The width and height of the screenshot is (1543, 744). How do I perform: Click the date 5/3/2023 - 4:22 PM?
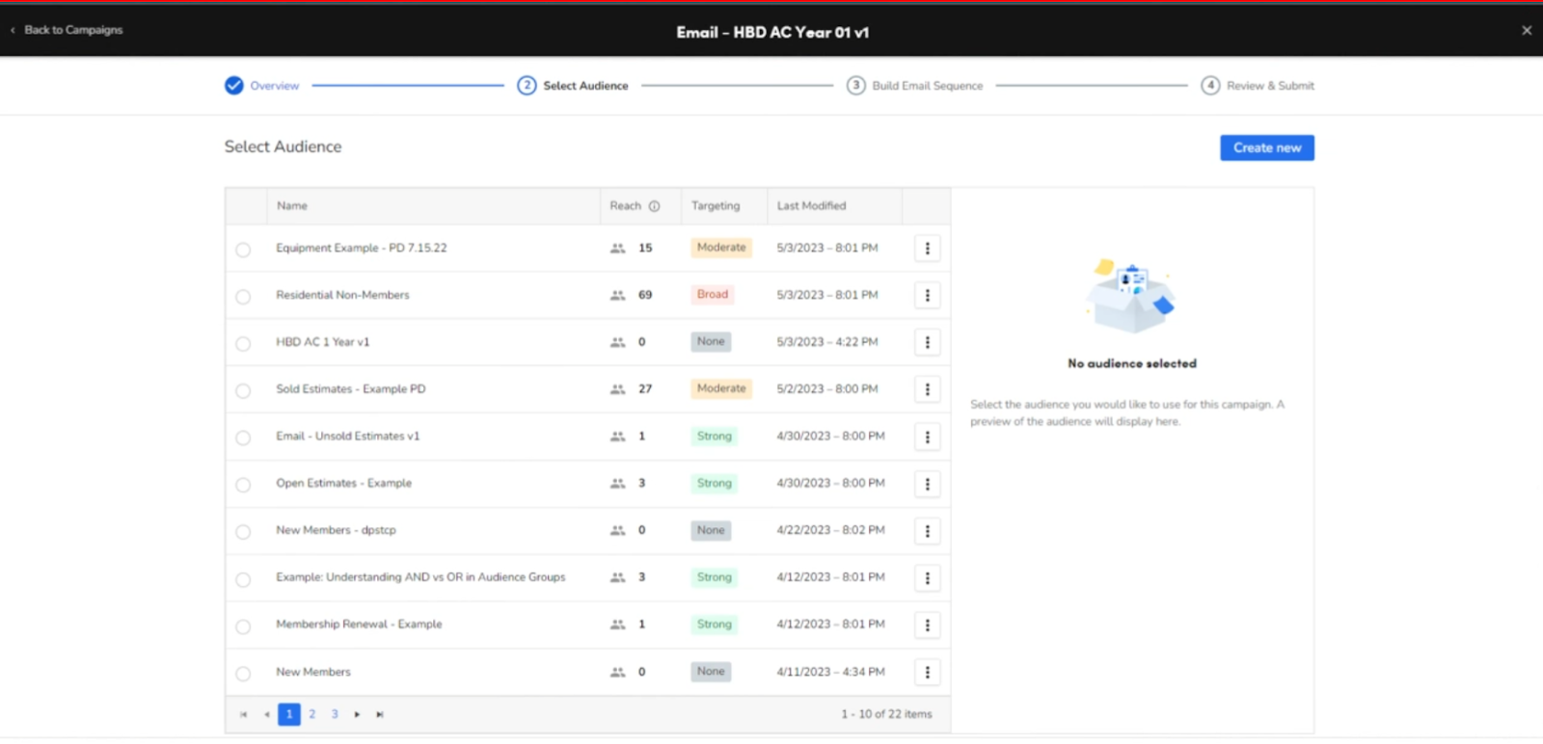827,342
